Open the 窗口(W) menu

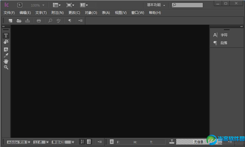pyautogui.click(x=138, y=13)
